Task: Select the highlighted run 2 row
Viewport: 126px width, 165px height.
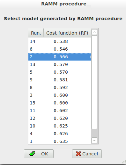Action: [x=60, y=57]
